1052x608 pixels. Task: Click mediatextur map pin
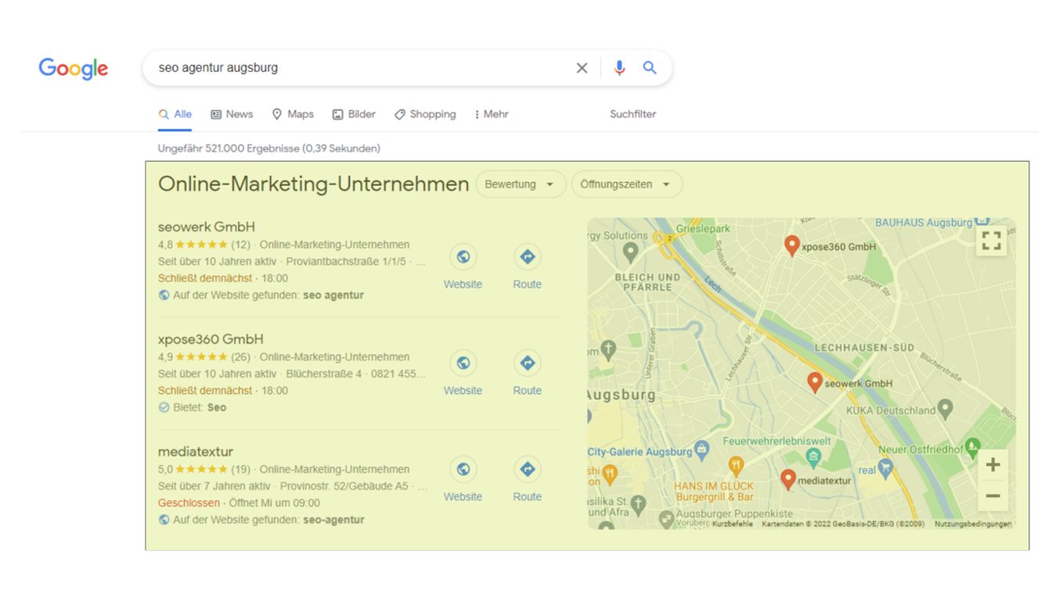pyautogui.click(x=788, y=479)
